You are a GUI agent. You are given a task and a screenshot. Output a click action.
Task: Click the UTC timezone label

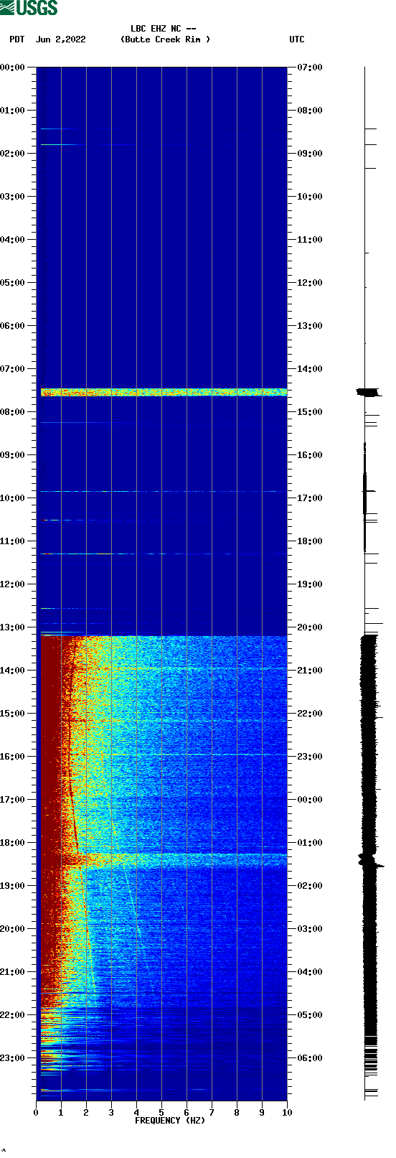(297, 39)
